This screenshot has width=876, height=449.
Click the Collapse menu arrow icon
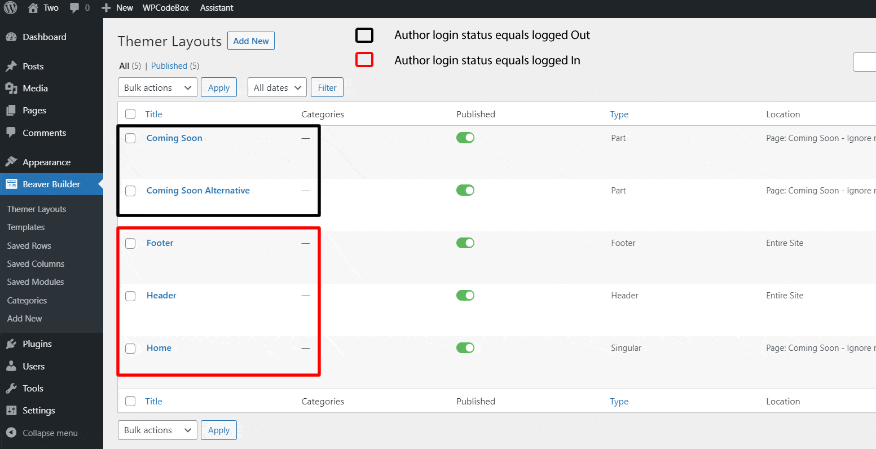tap(11, 433)
